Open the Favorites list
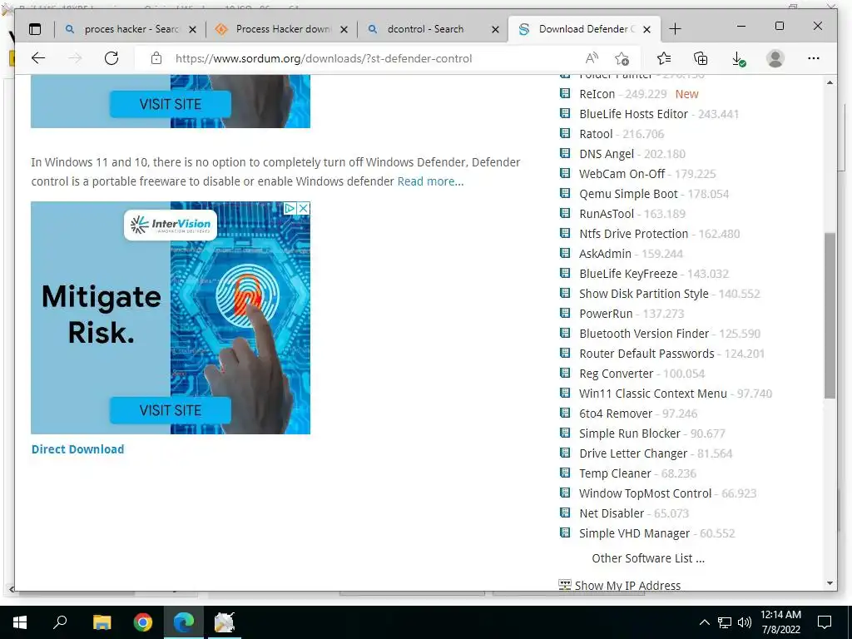The width and height of the screenshot is (852, 639). pos(663,58)
